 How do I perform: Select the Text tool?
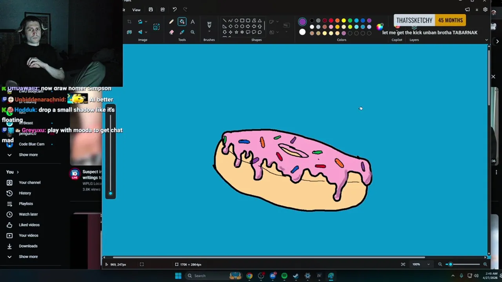193,22
